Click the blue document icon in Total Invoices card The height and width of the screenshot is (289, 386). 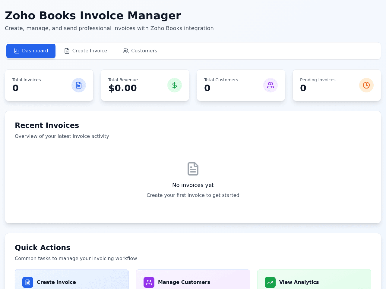[79, 85]
